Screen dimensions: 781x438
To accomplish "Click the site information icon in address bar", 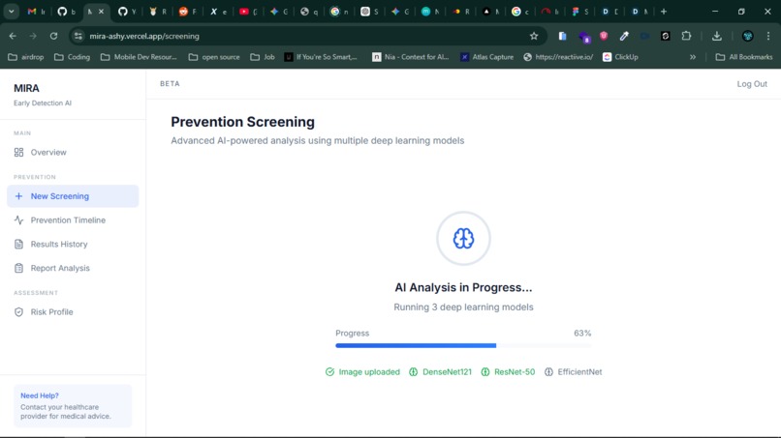I will point(78,36).
